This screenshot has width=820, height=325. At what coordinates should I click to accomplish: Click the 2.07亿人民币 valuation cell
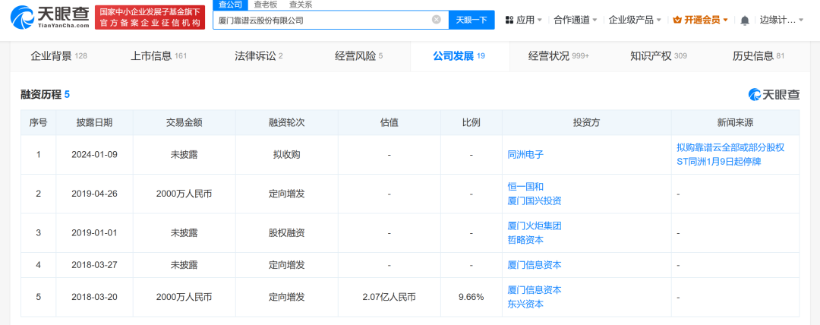coord(389,297)
